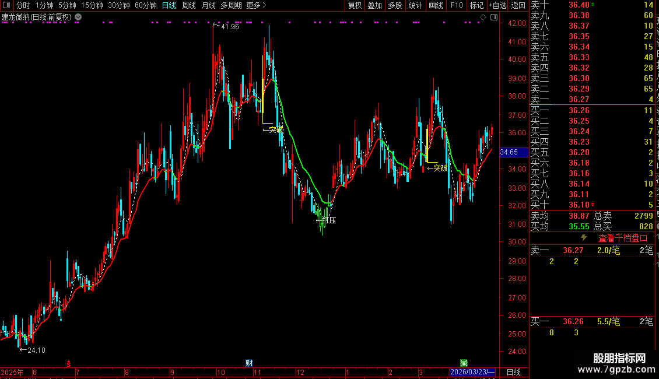
Task: Click the 买均 35.55 average value
Action: click(x=579, y=226)
